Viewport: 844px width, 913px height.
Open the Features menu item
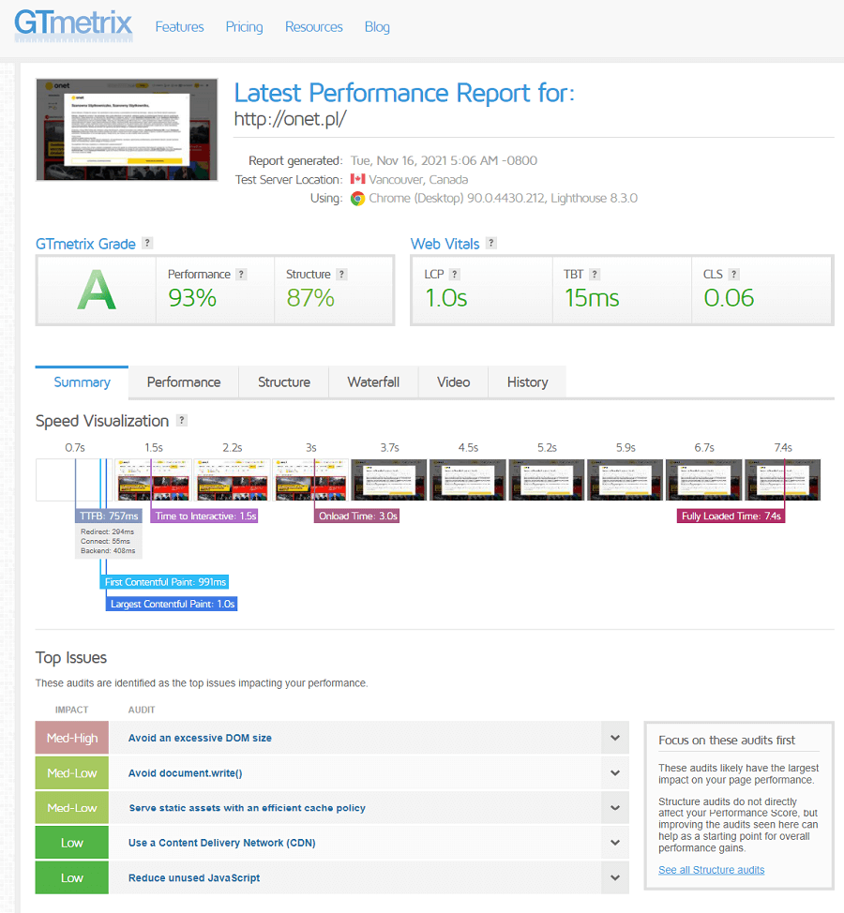[x=179, y=27]
